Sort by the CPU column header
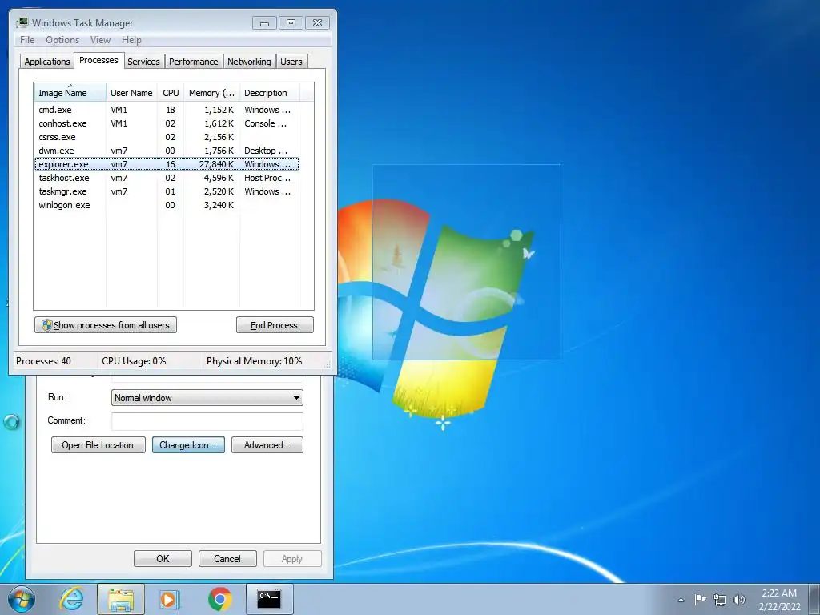This screenshot has width=820, height=615. 171,93
